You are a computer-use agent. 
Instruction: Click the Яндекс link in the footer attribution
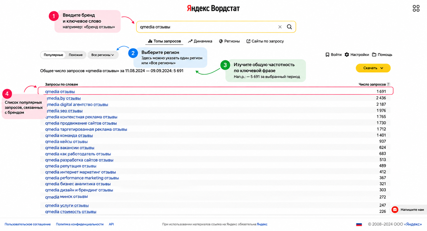click(262, 224)
